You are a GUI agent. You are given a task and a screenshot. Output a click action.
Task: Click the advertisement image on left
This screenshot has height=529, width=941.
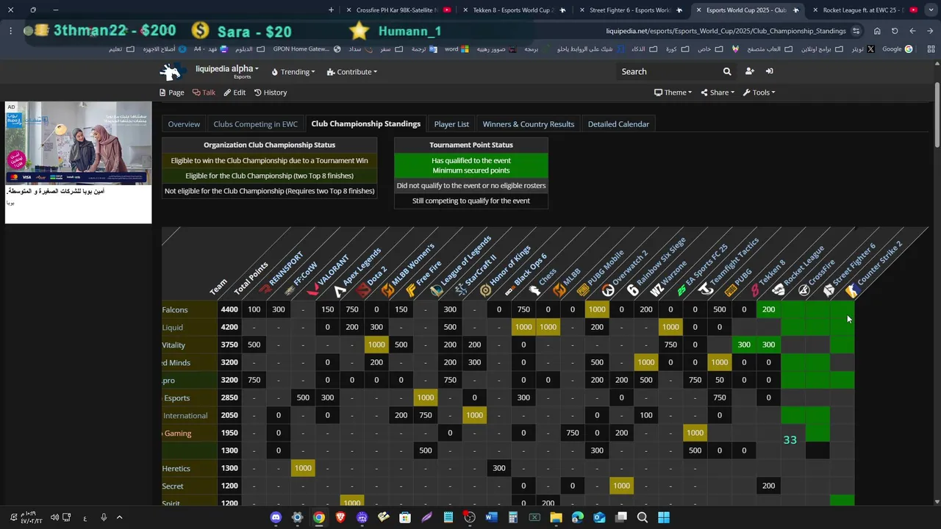pyautogui.click(x=78, y=143)
